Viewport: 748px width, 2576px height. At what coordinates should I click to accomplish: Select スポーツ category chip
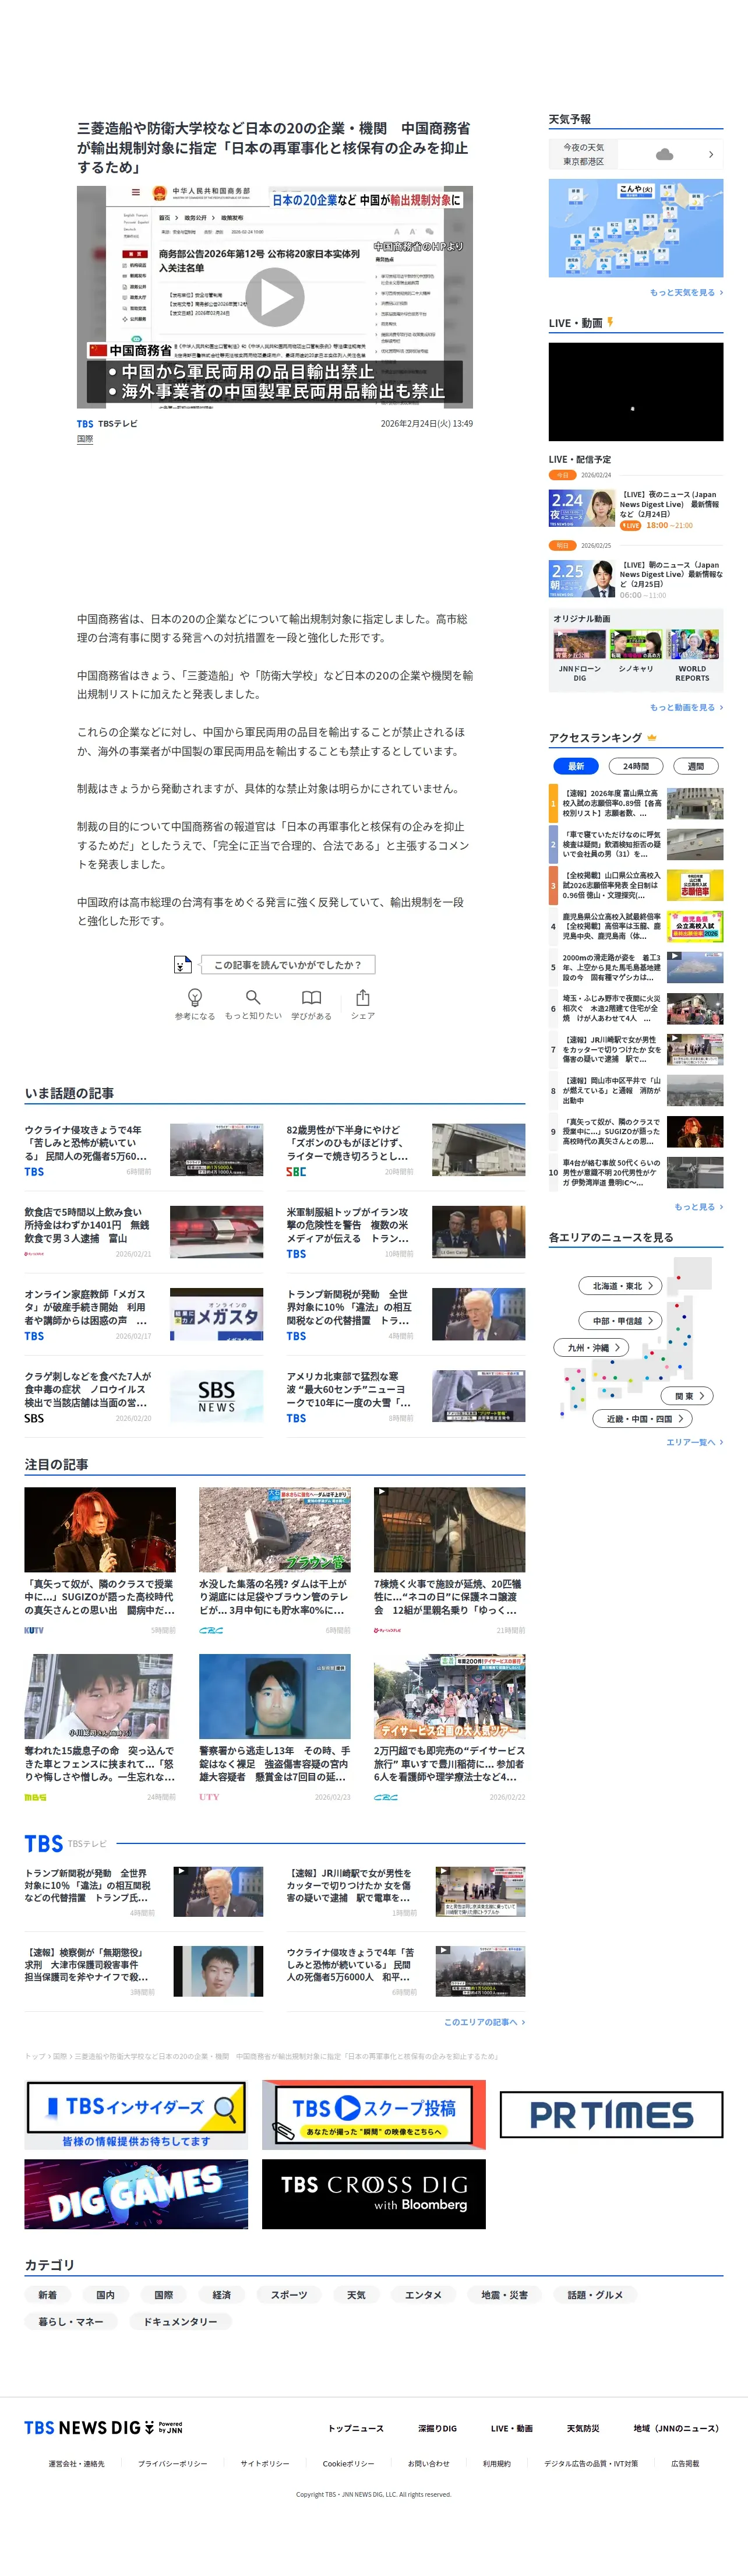click(x=289, y=2295)
